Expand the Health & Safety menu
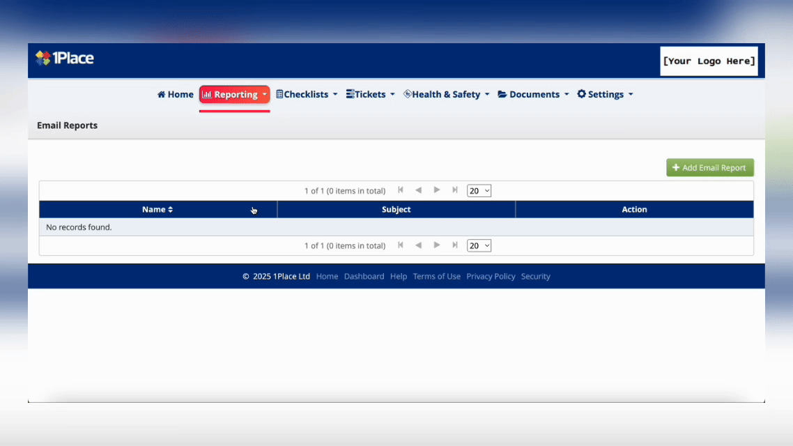This screenshot has width=793, height=446. pos(446,95)
